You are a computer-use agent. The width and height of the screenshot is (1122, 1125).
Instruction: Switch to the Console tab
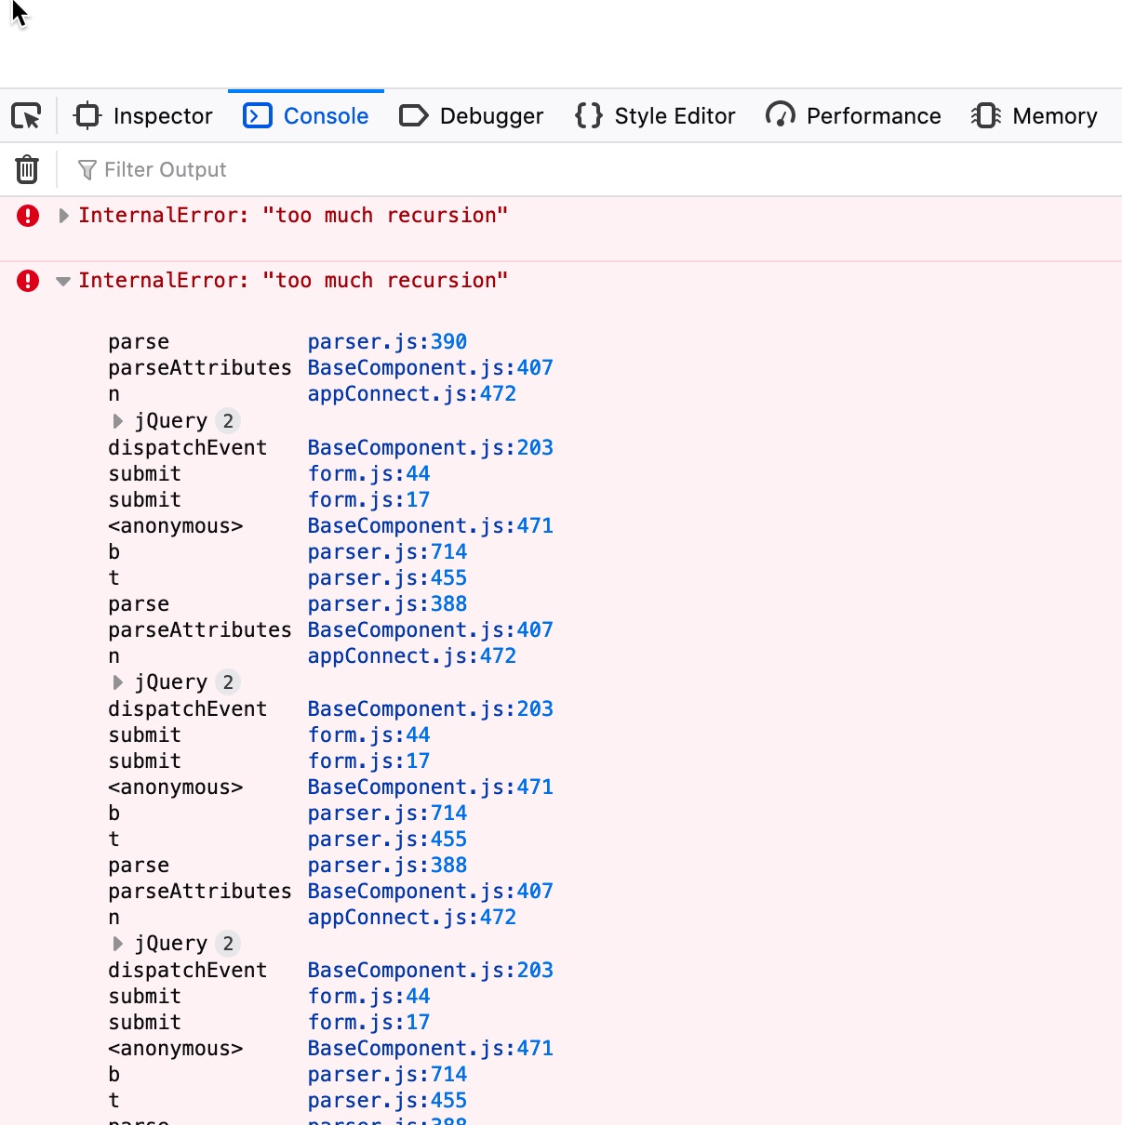306,116
